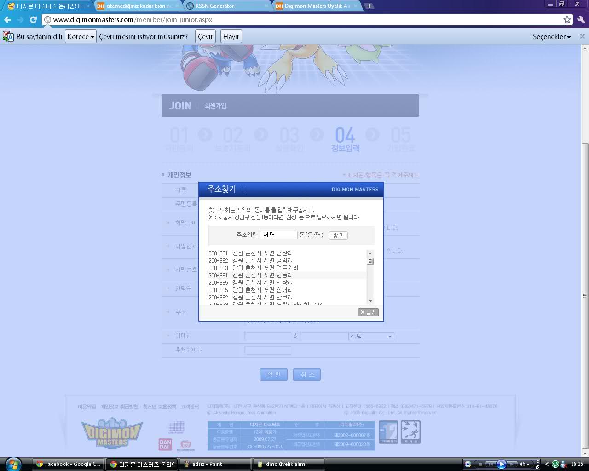Open the email domain 선택 dropdown
Viewport: 589px width, 471px height.
(x=371, y=336)
